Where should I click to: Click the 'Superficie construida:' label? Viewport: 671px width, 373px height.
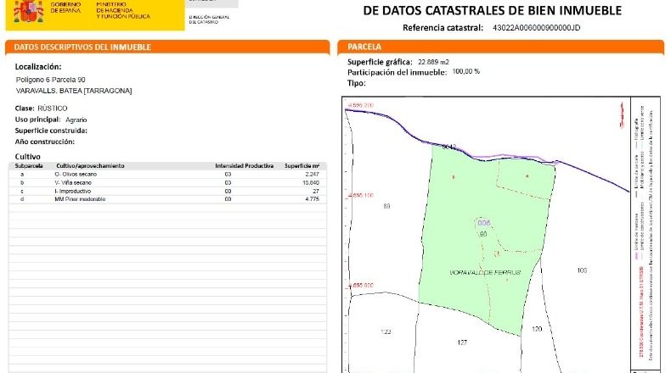[51, 131]
